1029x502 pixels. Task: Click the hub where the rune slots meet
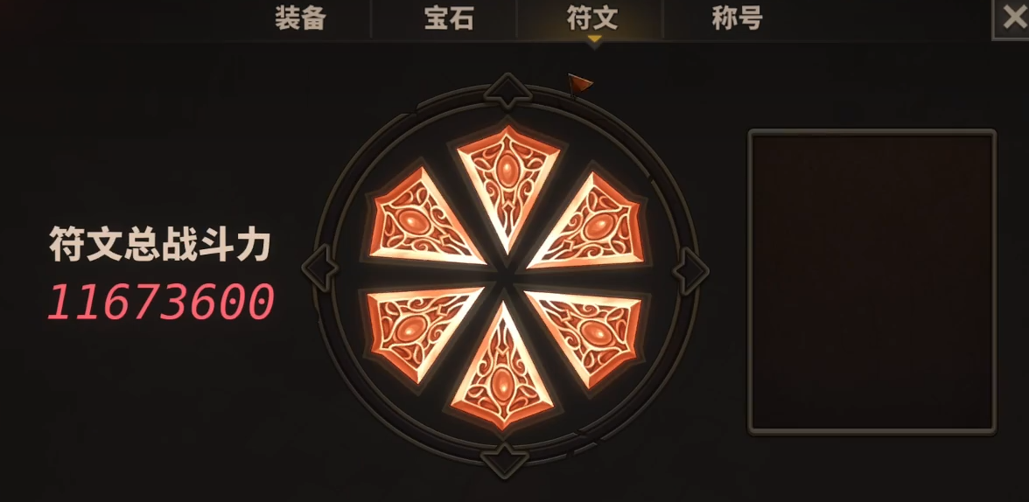coord(506,275)
